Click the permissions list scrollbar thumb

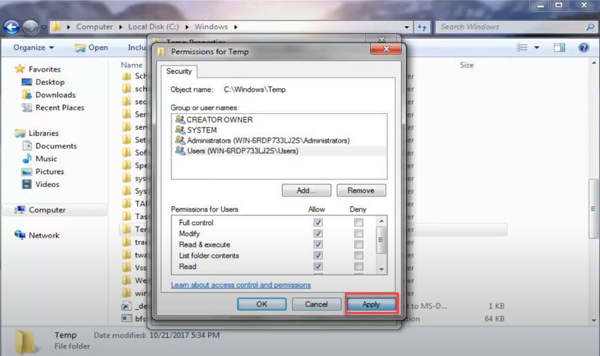[381, 240]
